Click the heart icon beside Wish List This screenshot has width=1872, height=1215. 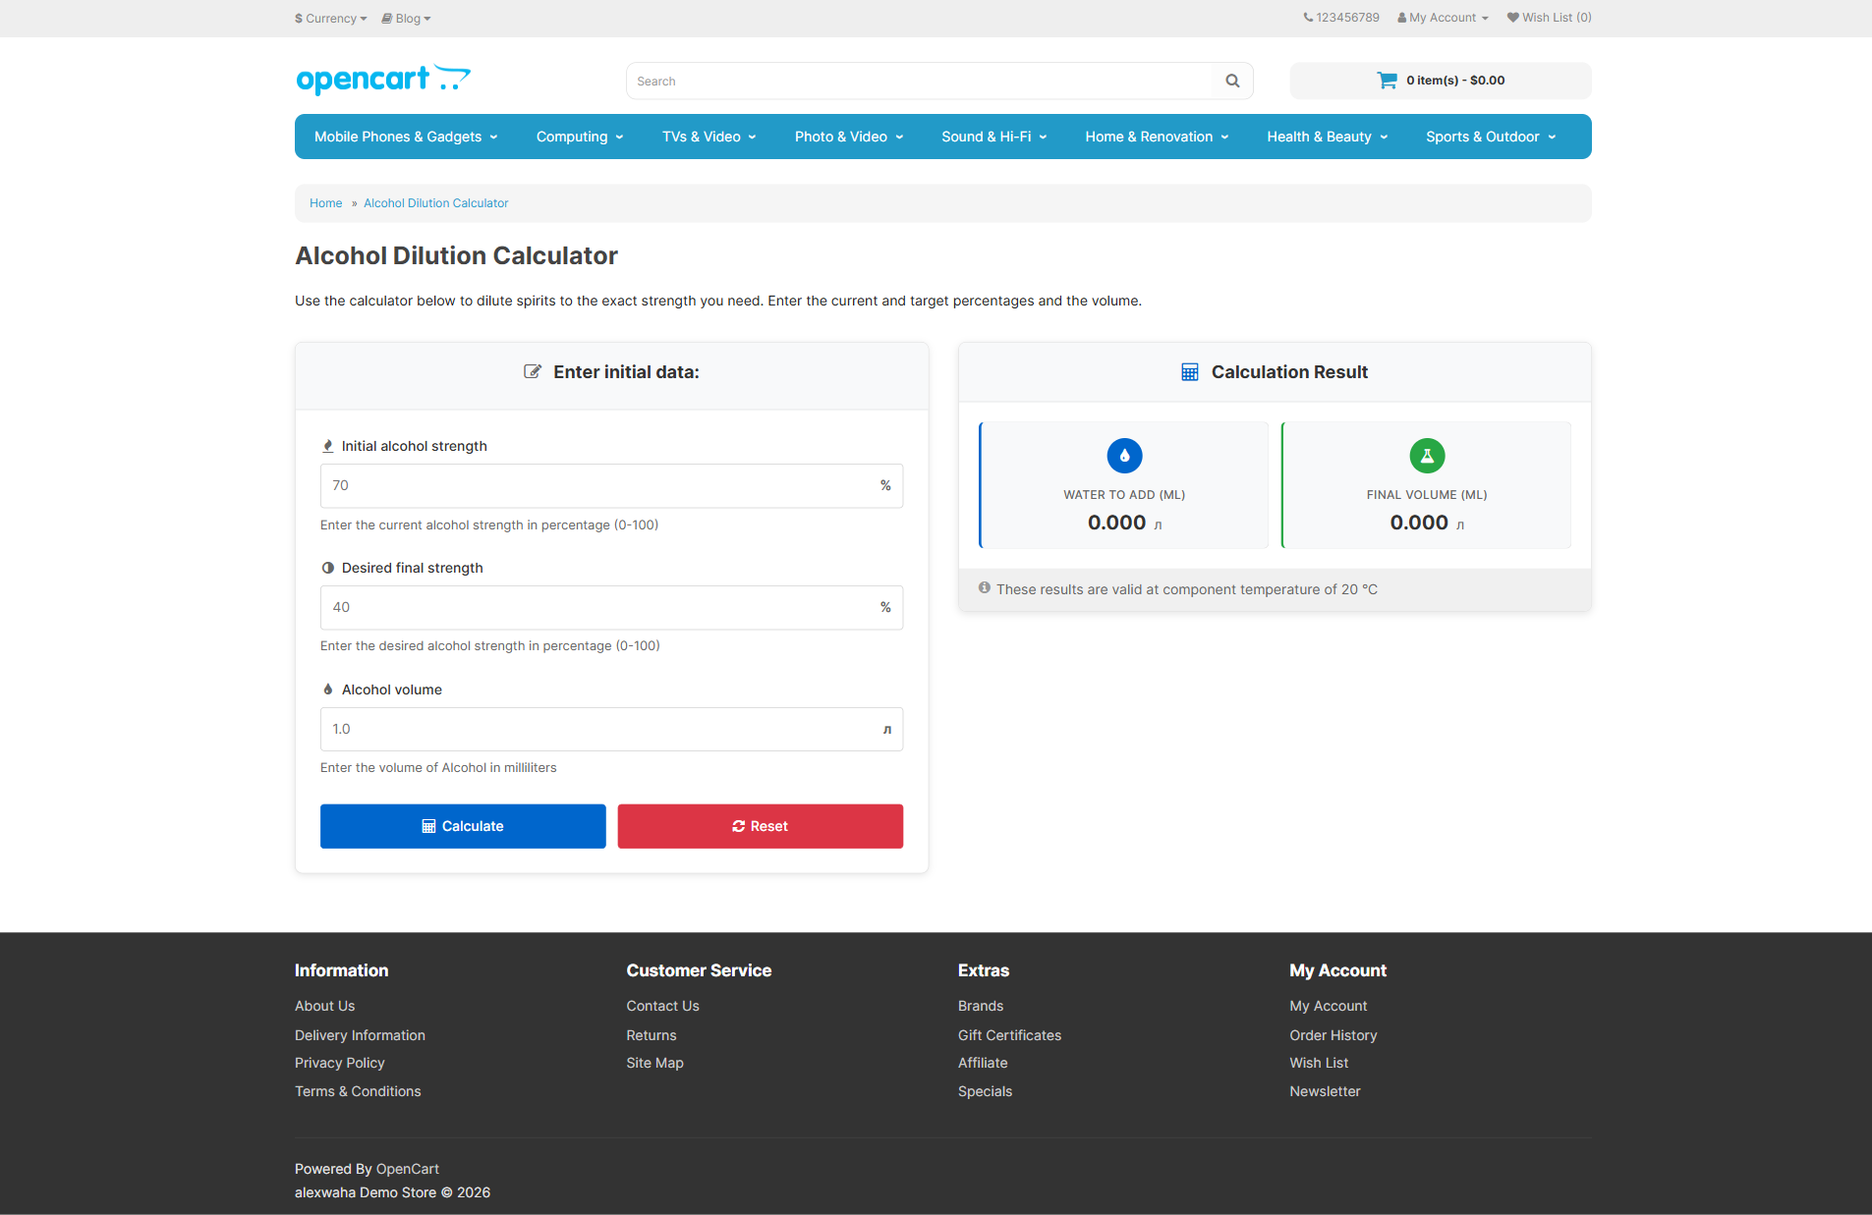point(1513,18)
